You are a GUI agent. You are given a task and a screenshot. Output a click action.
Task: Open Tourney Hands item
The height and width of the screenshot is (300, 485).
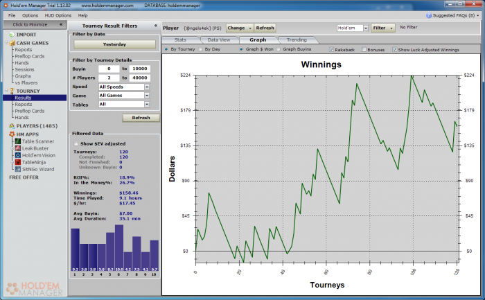click(21, 118)
